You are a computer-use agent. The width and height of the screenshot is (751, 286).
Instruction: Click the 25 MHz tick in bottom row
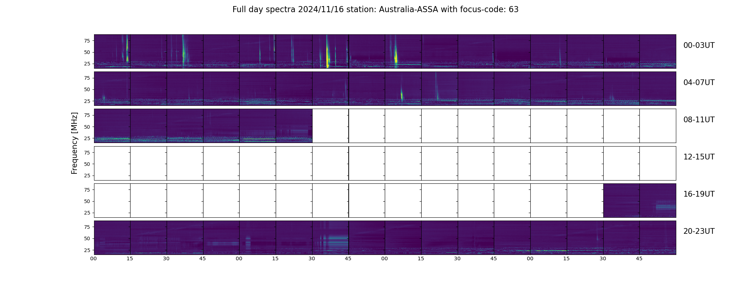(87, 250)
